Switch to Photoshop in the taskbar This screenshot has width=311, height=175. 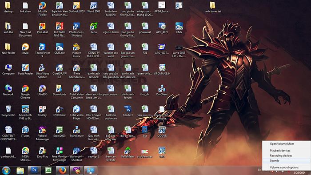coord(34,171)
